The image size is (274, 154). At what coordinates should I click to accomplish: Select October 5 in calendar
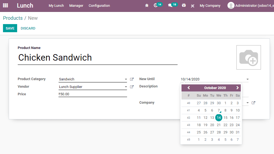pos(205,110)
